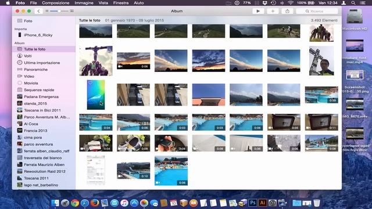This screenshot has height=209, width=372.
Task: Open Finder from the Dock
Action: (55, 203)
